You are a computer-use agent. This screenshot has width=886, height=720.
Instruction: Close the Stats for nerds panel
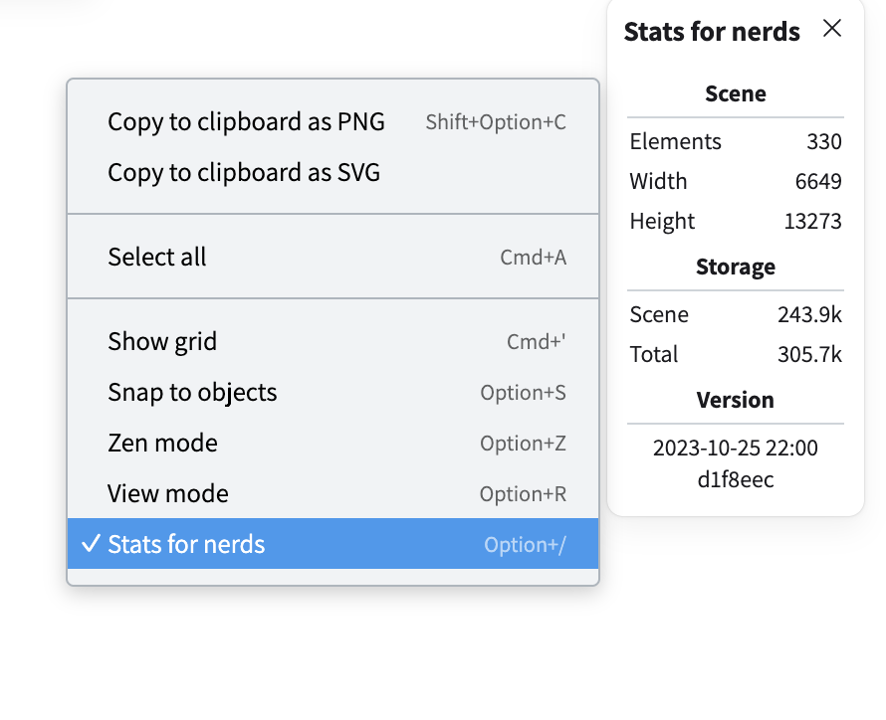click(x=832, y=29)
